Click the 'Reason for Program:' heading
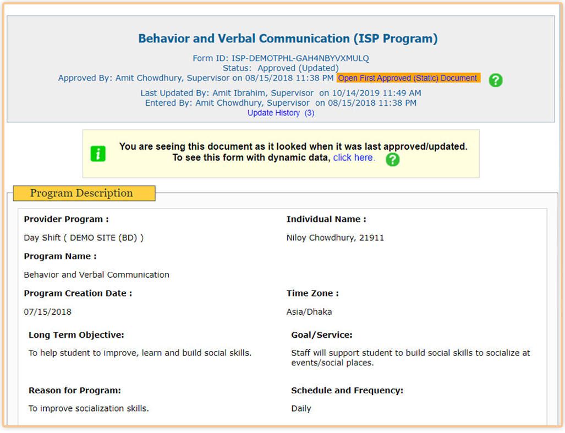565x433 pixels. [x=75, y=391]
